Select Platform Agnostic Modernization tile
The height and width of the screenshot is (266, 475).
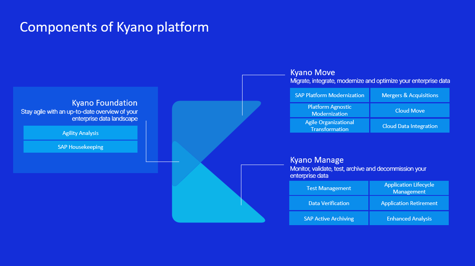tap(329, 110)
